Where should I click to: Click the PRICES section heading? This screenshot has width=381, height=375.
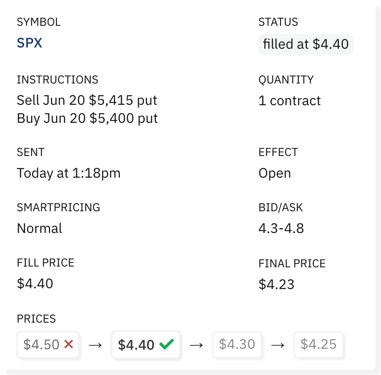36,319
